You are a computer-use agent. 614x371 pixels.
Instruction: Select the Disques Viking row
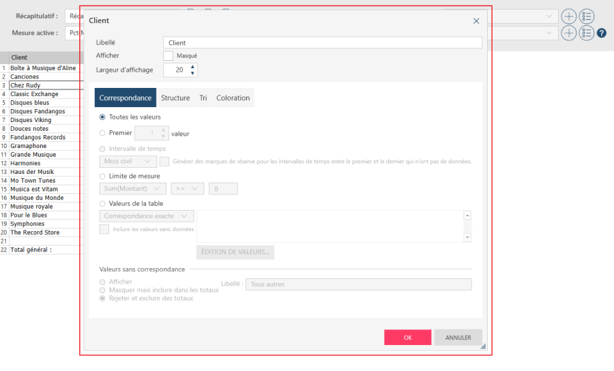(x=46, y=120)
